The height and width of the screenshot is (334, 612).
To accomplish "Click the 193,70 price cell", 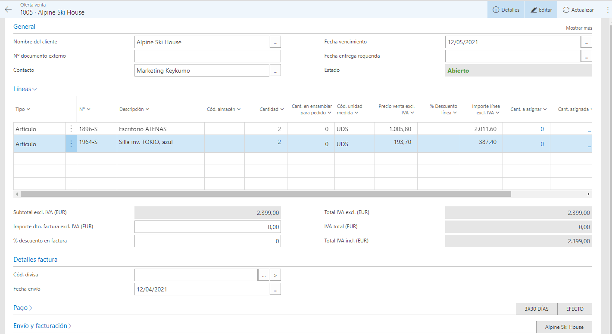I will pyautogui.click(x=396, y=144).
